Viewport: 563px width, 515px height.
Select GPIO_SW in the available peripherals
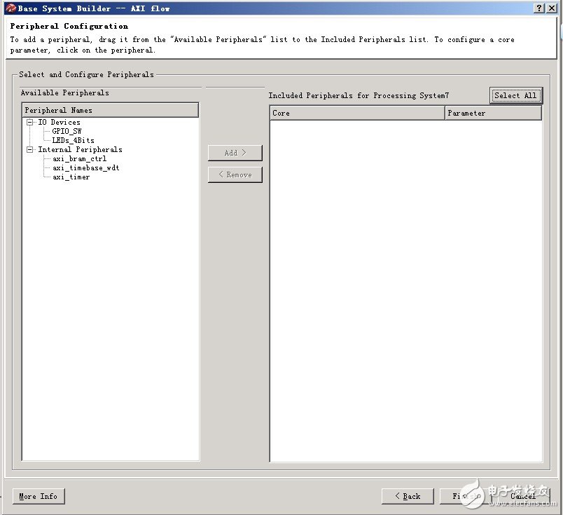[67, 131]
